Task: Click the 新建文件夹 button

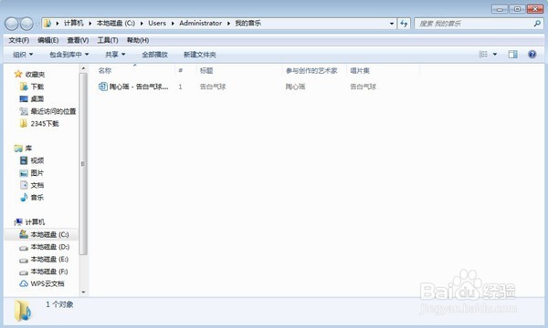Action: point(200,55)
